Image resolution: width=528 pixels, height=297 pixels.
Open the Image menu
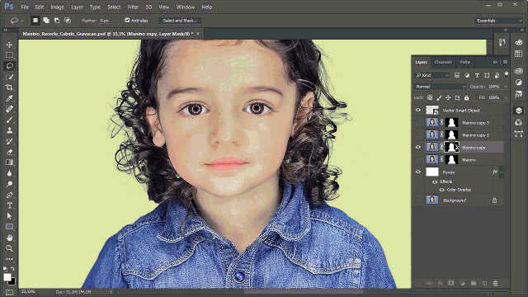[x=57, y=7]
